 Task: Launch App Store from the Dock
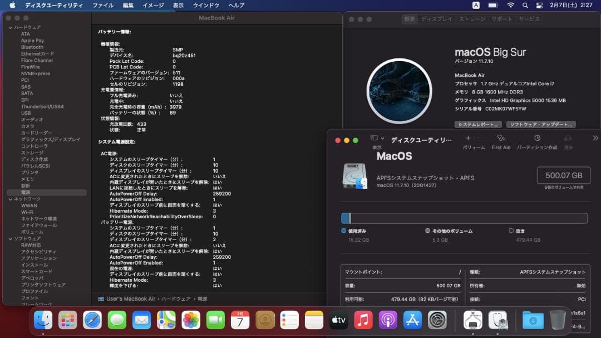click(412, 320)
